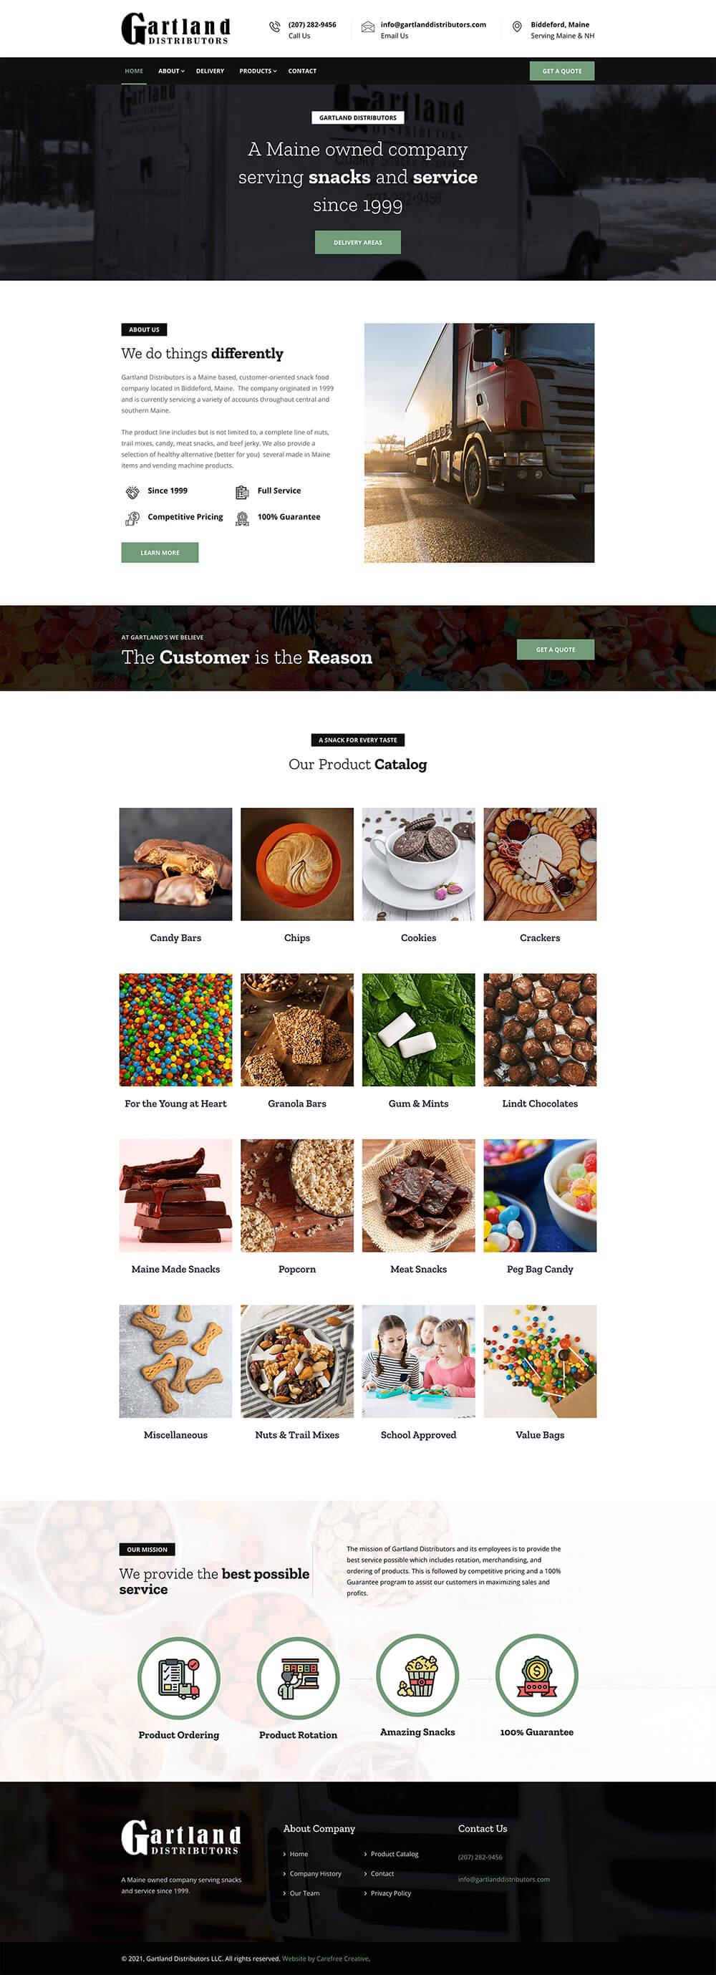Click the Amazing Snacks popcorn icon
The height and width of the screenshot is (1975, 716).
417,1676
